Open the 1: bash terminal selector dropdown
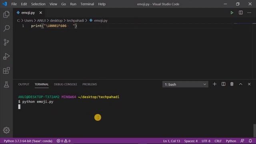Screen dimensions: 256x144 (x=185, y=84)
